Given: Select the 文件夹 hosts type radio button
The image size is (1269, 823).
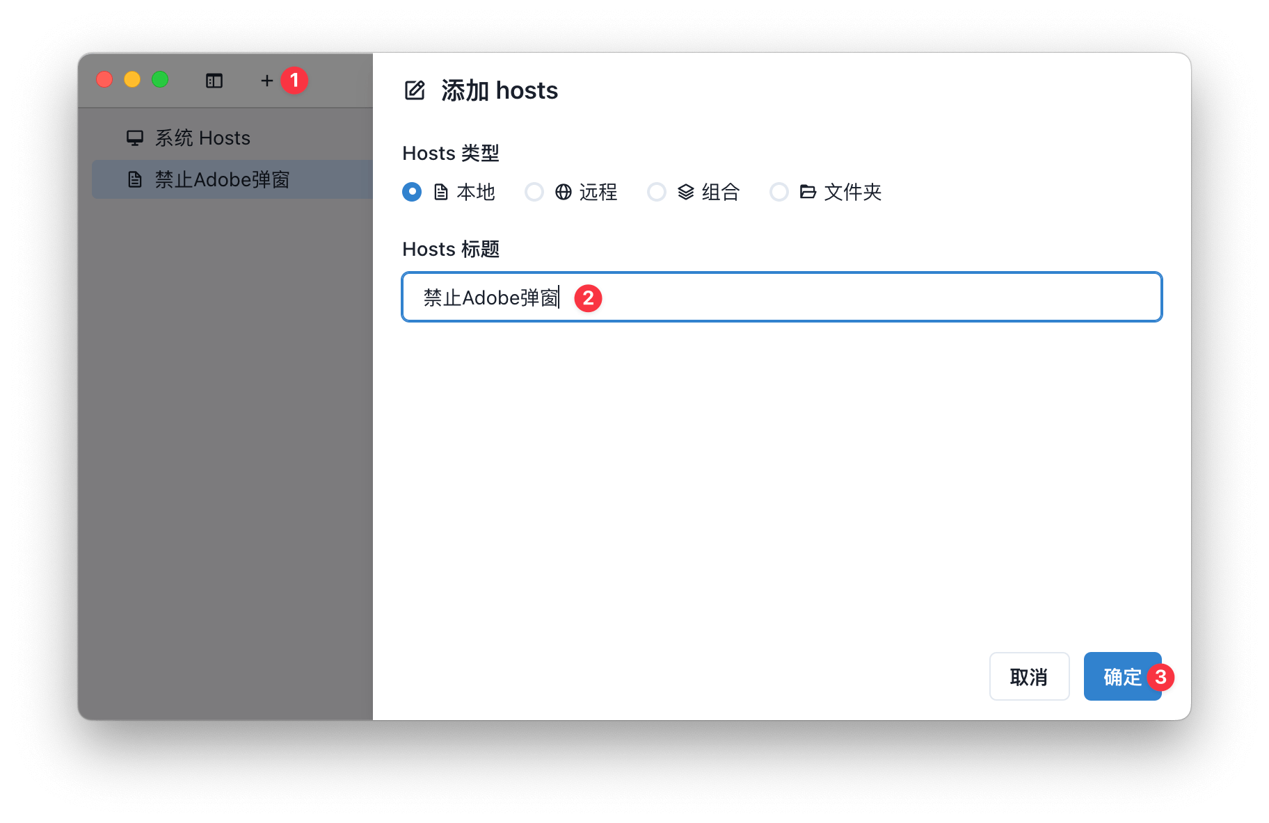Looking at the screenshot, I should point(779,192).
